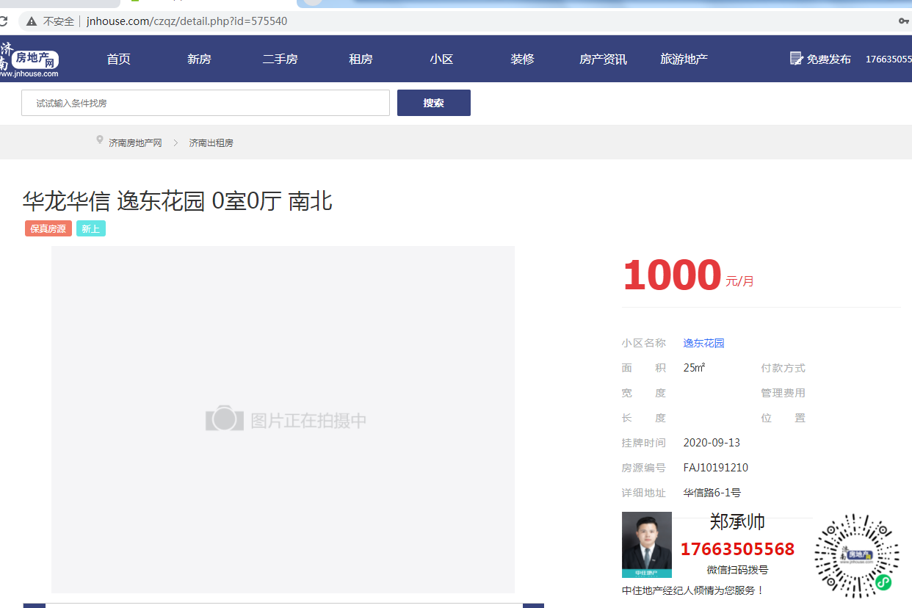The image size is (912, 608).
Task: Click the camera placeholder image icon
Action: click(224, 419)
